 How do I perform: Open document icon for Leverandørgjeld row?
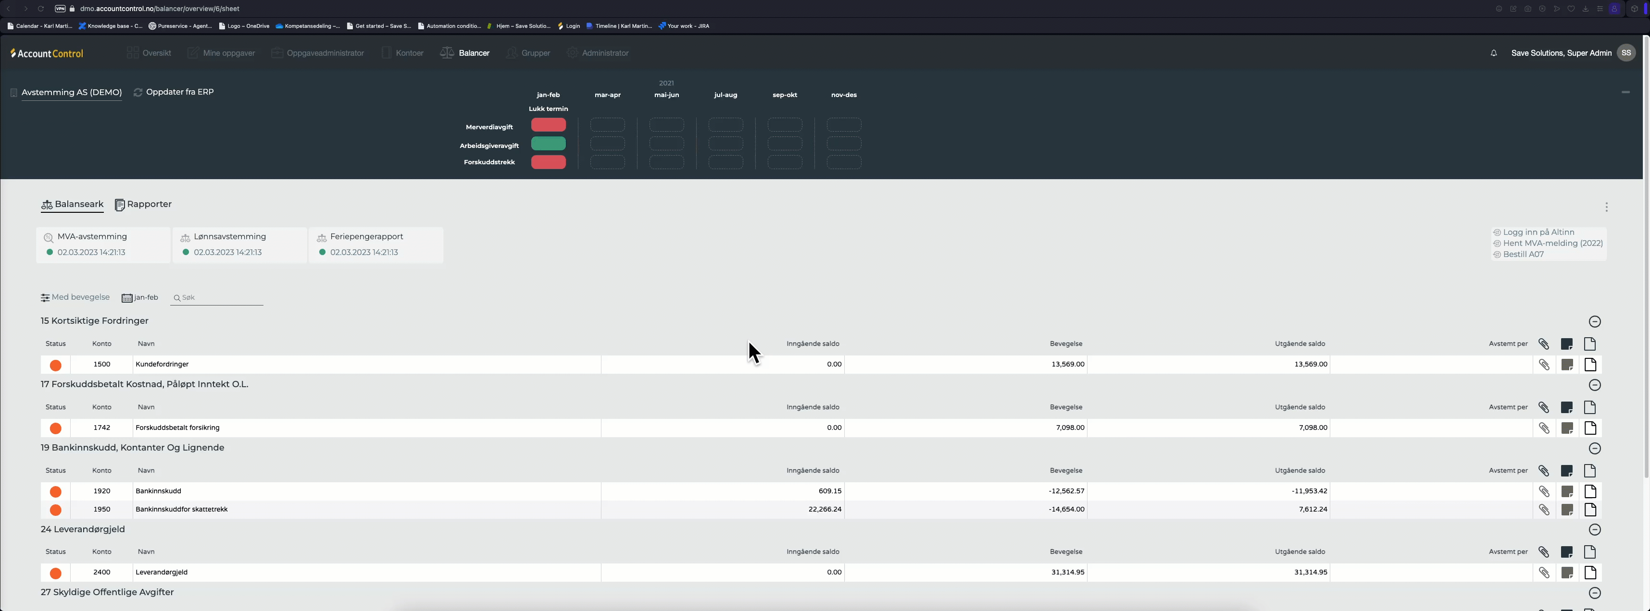(1590, 573)
